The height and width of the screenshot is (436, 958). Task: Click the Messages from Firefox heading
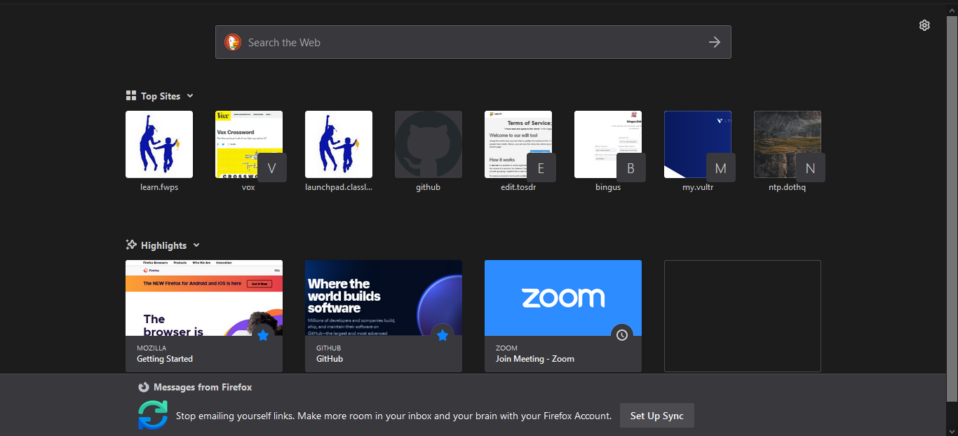(x=203, y=387)
